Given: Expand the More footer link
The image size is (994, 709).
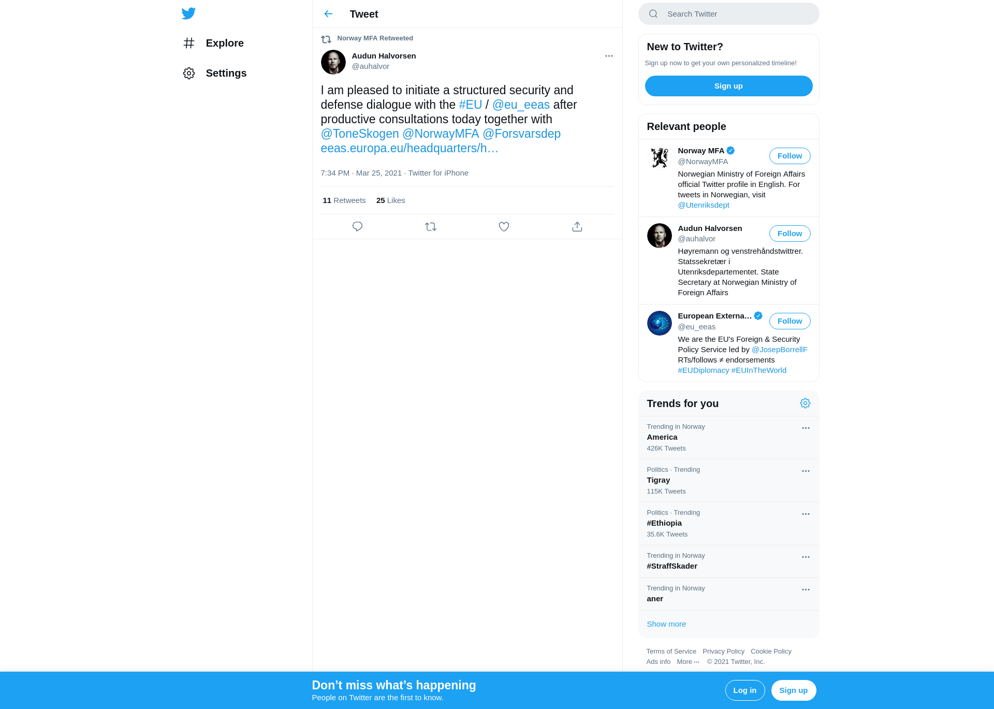Looking at the screenshot, I should coord(688,662).
